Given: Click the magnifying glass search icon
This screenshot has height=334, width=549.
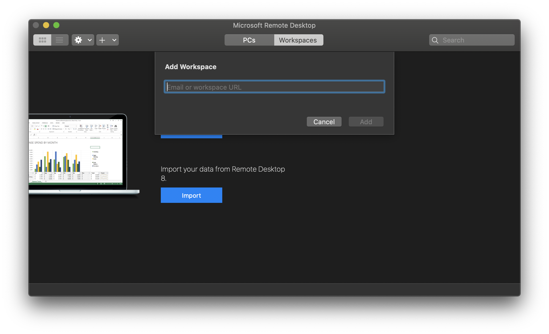Looking at the screenshot, I should pos(435,40).
